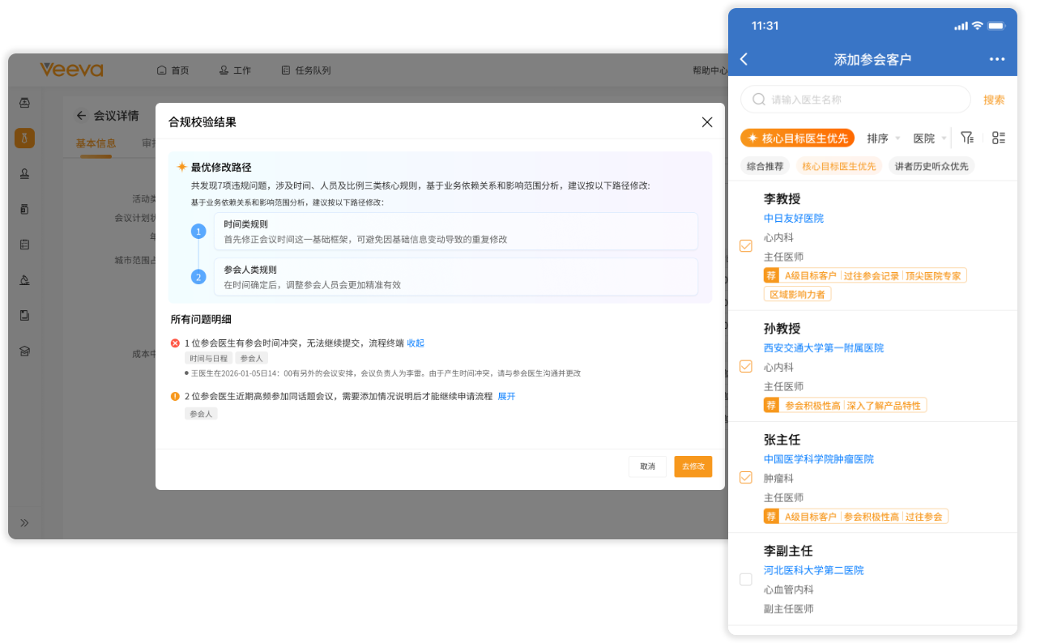Open the 医院 dropdown
The image size is (1053, 643).
929,138
